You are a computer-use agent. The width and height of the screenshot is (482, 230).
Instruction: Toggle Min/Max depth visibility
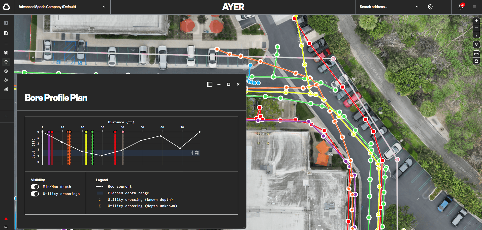[x=35, y=187]
